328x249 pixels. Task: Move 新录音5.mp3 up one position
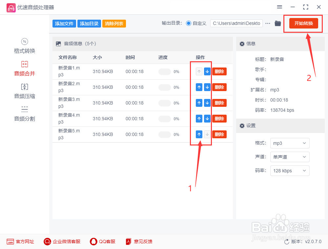(x=199, y=134)
